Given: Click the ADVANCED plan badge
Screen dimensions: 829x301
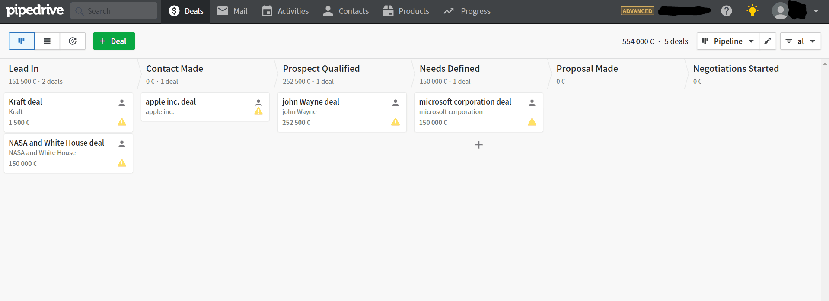Looking at the screenshot, I should tap(637, 11).
